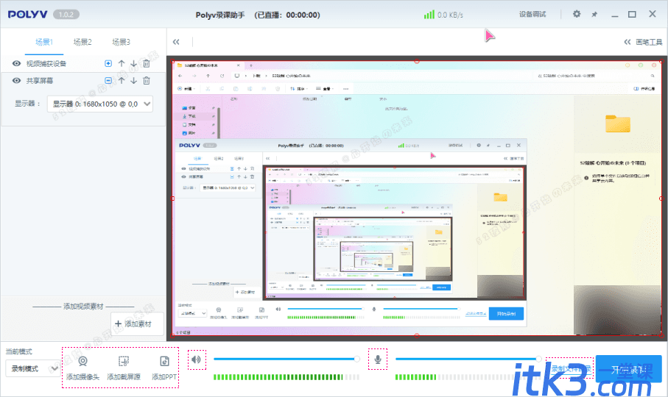Click the 添加素材 button
Image resolution: width=668 pixels, height=397 pixels.
tap(137, 324)
